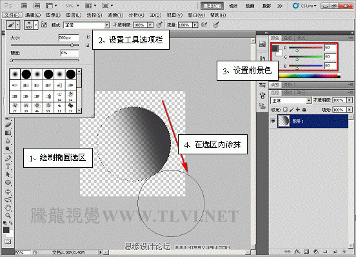Select the 3D Object Rotate tool

(8, 192)
